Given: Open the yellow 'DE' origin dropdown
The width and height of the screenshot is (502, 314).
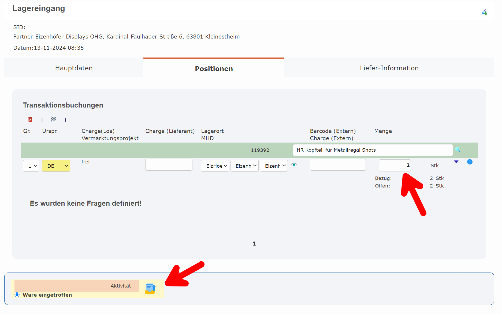Looking at the screenshot, I should pyautogui.click(x=56, y=166).
